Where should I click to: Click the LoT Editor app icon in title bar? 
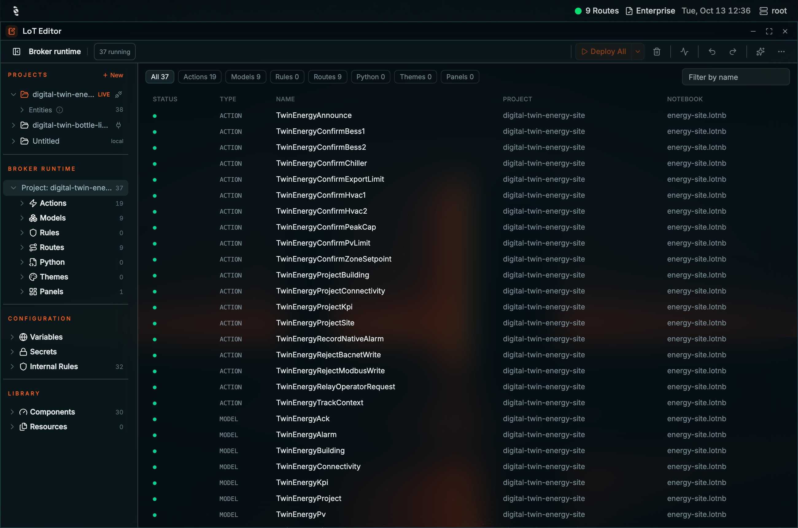[x=11, y=31]
